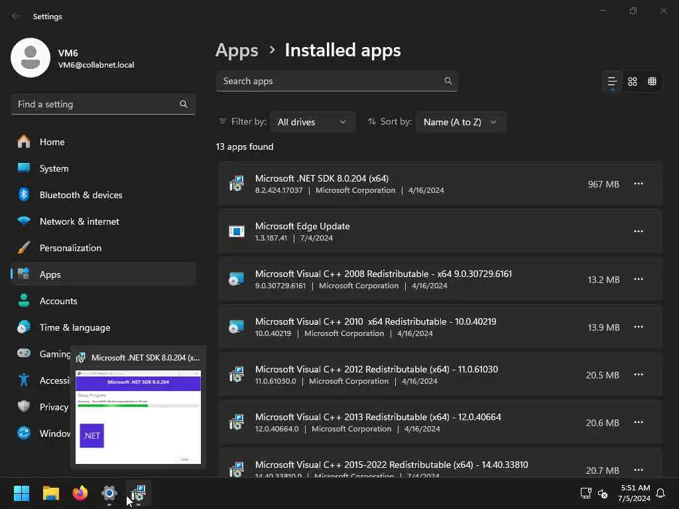Viewport: 679px width, 509px height.
Task: Switch to list view layout icon
Action: pyautogui.click(x=612, y=82)
